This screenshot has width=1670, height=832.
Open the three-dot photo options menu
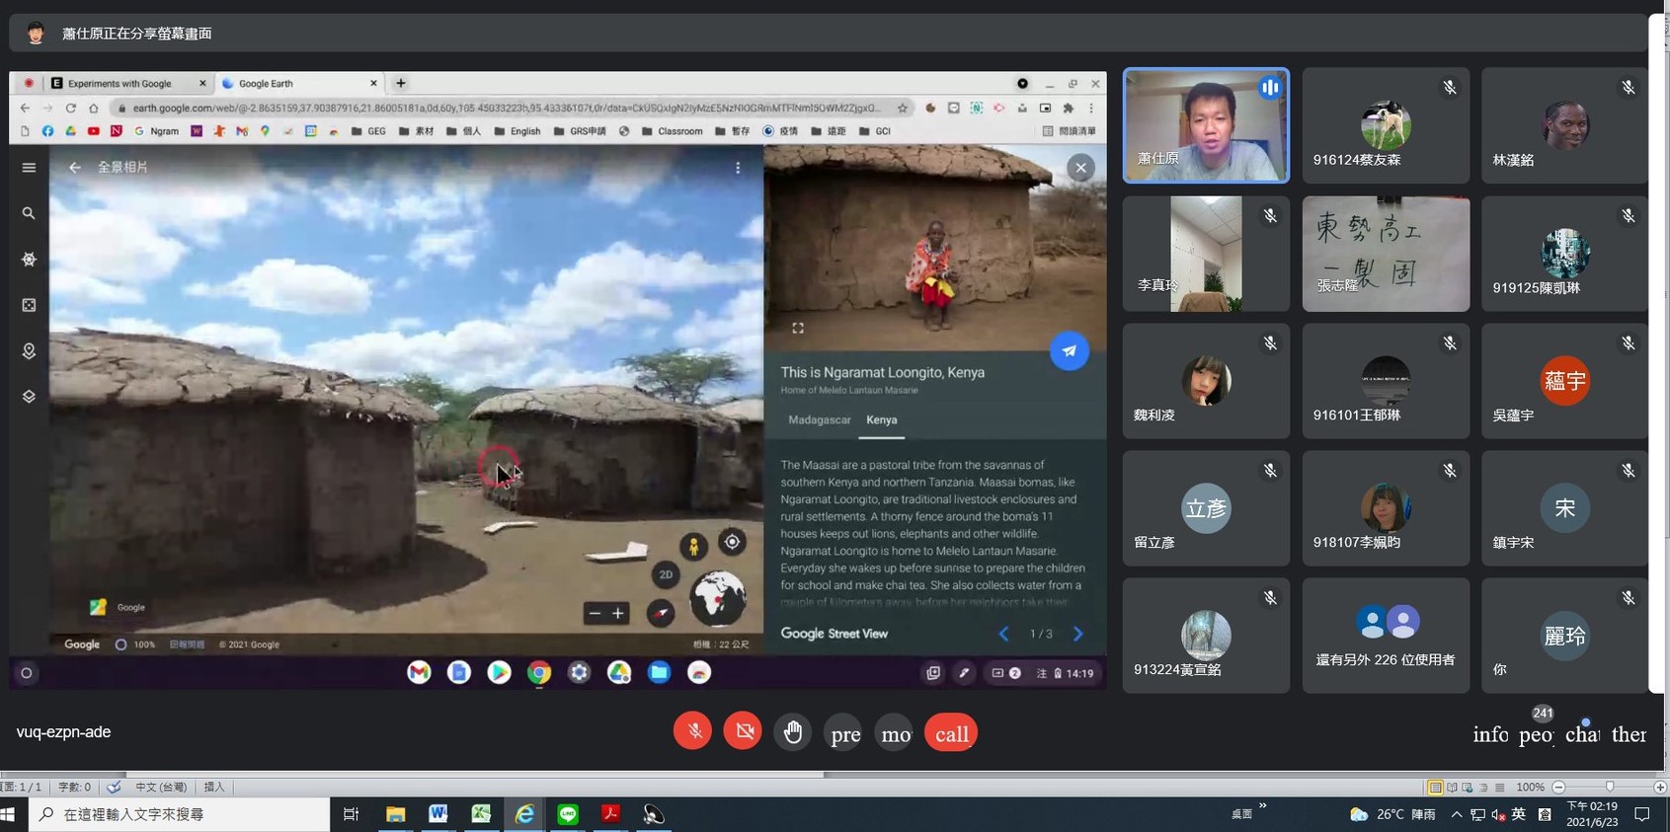tap(738, 168)
